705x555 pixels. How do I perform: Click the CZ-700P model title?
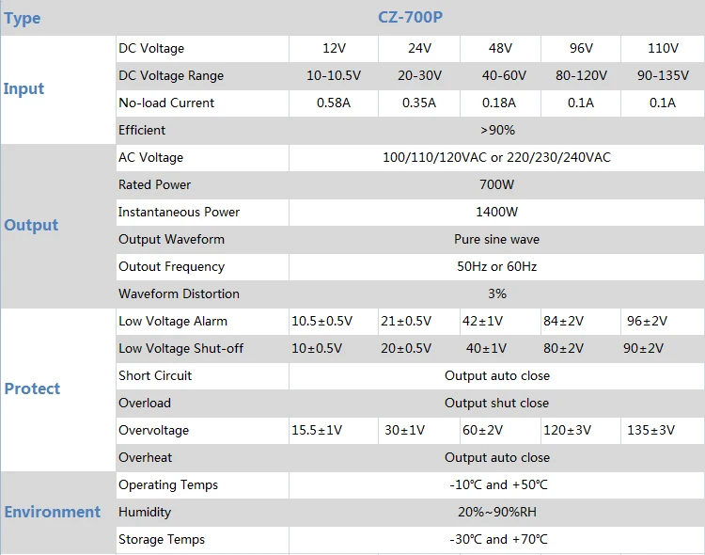pyautogui.click(x=410, y=17)
